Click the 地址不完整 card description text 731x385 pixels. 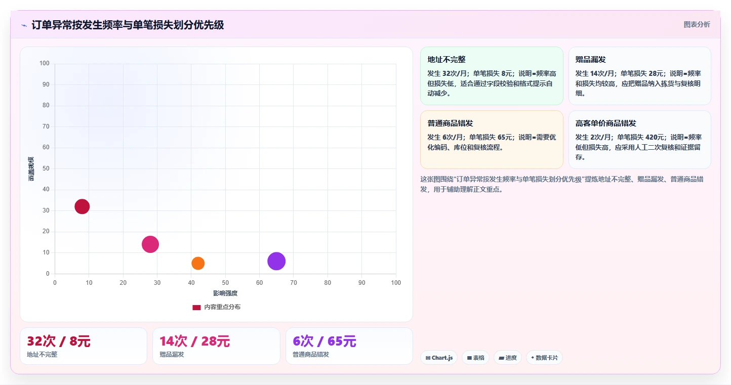[x=492, y=83]
